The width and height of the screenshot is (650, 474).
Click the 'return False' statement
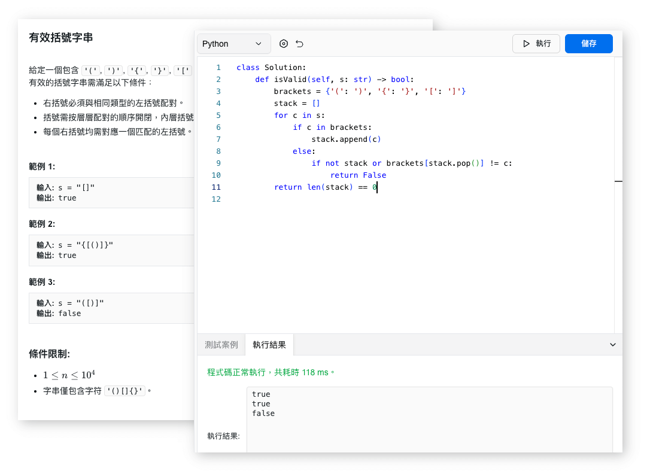pos(358,175)
